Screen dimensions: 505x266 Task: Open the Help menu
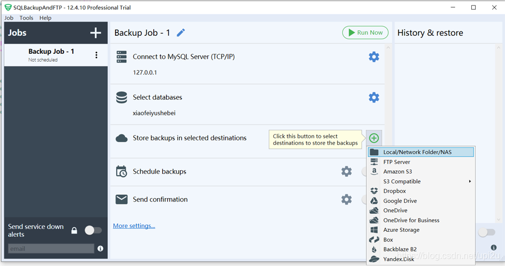click(x=45, y=18)
